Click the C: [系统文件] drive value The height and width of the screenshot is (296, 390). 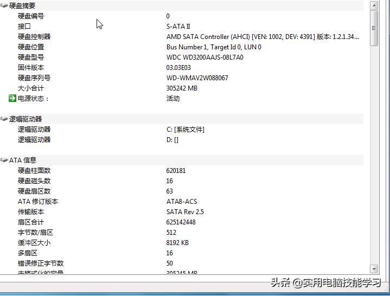186,130
